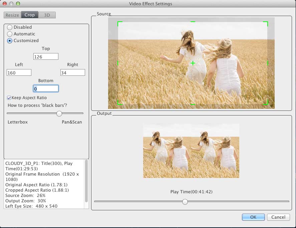Image resolution: width=296 pixels, height=228 pixels.
Task: Select the Automatic crop option
Action: [x=10, y=34]
